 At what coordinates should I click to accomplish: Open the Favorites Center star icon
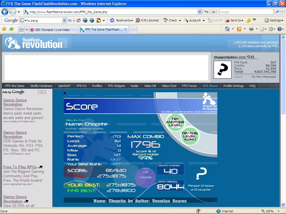click(4, 29)
